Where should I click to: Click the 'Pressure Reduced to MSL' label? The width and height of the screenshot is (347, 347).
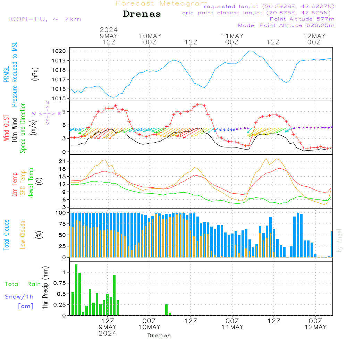(x=14, y=74)
